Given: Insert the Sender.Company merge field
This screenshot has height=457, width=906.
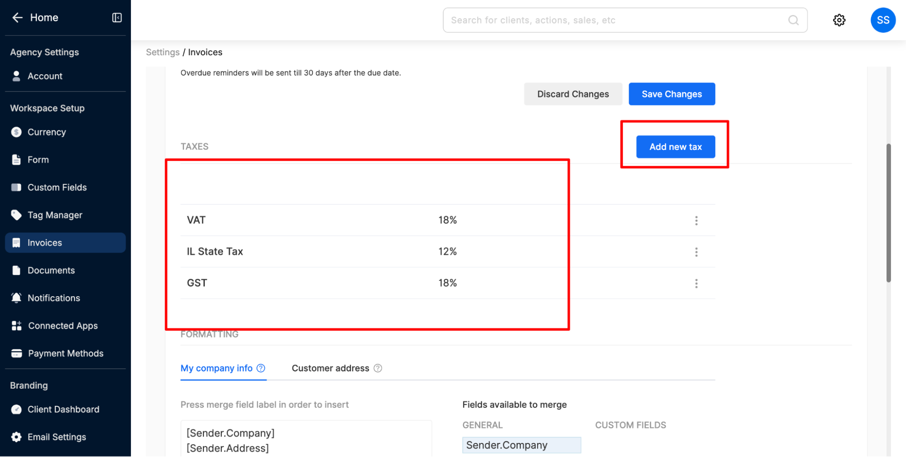Looking at the screenshot, I should (x=521, y=445).
